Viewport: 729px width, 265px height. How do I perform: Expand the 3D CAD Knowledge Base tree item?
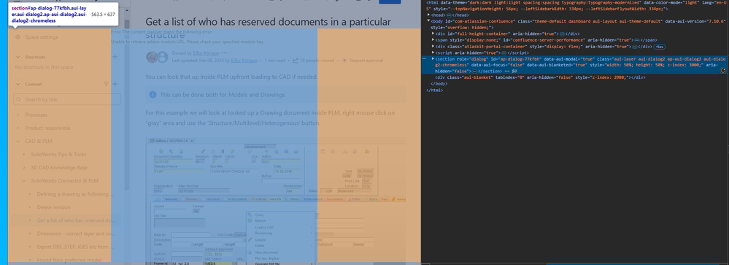point(24,167)
